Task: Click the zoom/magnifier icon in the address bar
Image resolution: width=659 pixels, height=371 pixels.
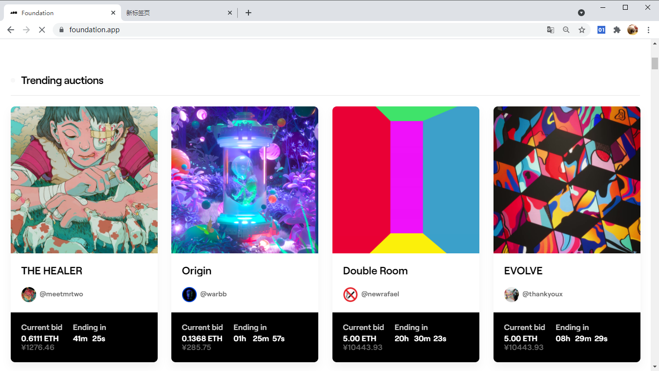Action: pyautogui.click(x=566, y=30)
